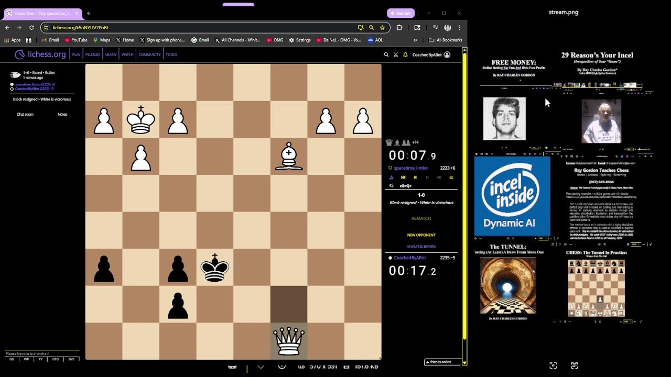Click the chat message input field
671x377 pixels.
coord(42,353)
